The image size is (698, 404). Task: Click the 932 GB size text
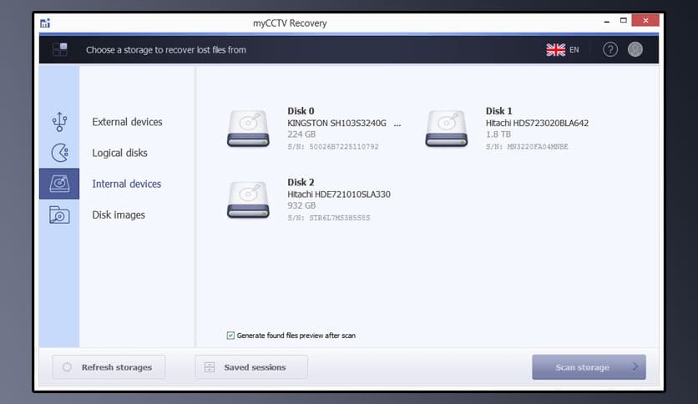pyautogui.click(x=301, y=205)
